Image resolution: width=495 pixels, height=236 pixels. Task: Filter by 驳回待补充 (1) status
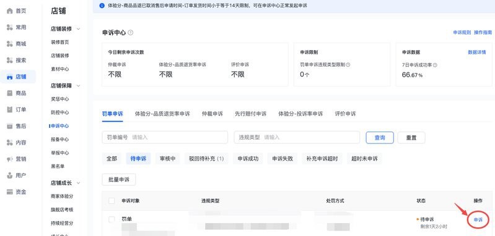pyautogui.click(x=206, y=159)
